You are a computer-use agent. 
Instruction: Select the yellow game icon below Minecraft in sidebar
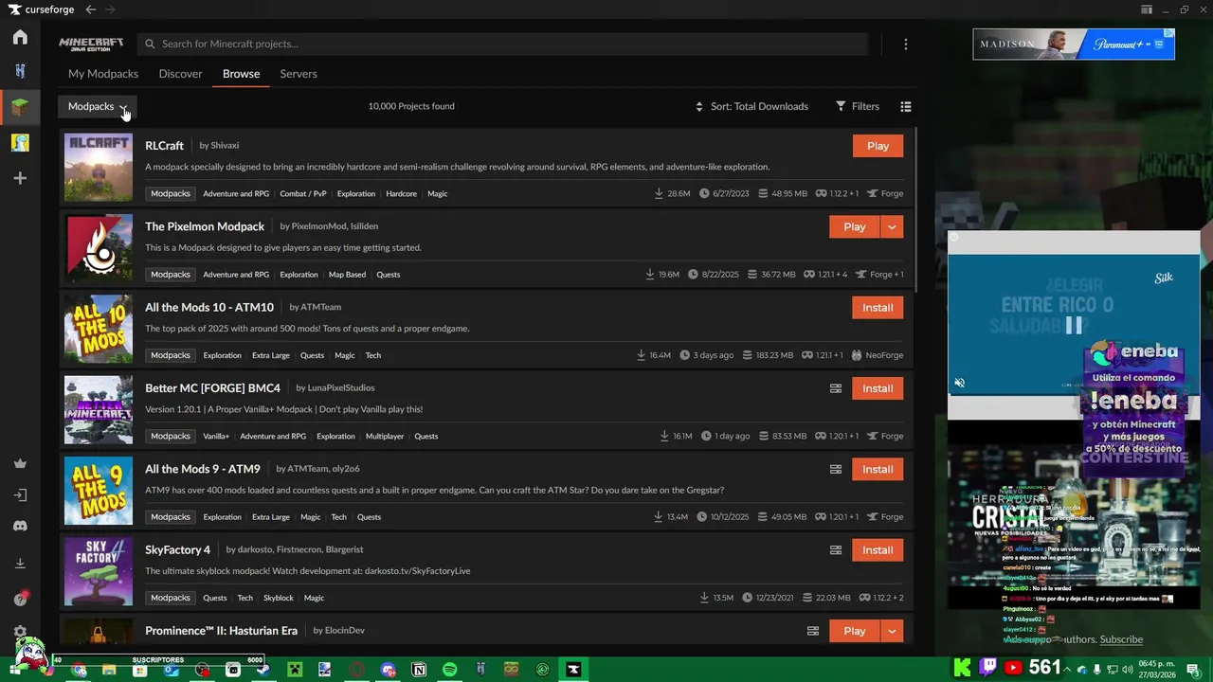tap(20, 143)
